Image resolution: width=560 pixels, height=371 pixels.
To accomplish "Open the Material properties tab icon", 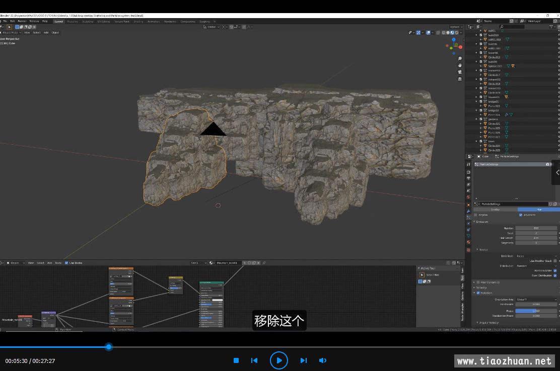I will point(468,242).
